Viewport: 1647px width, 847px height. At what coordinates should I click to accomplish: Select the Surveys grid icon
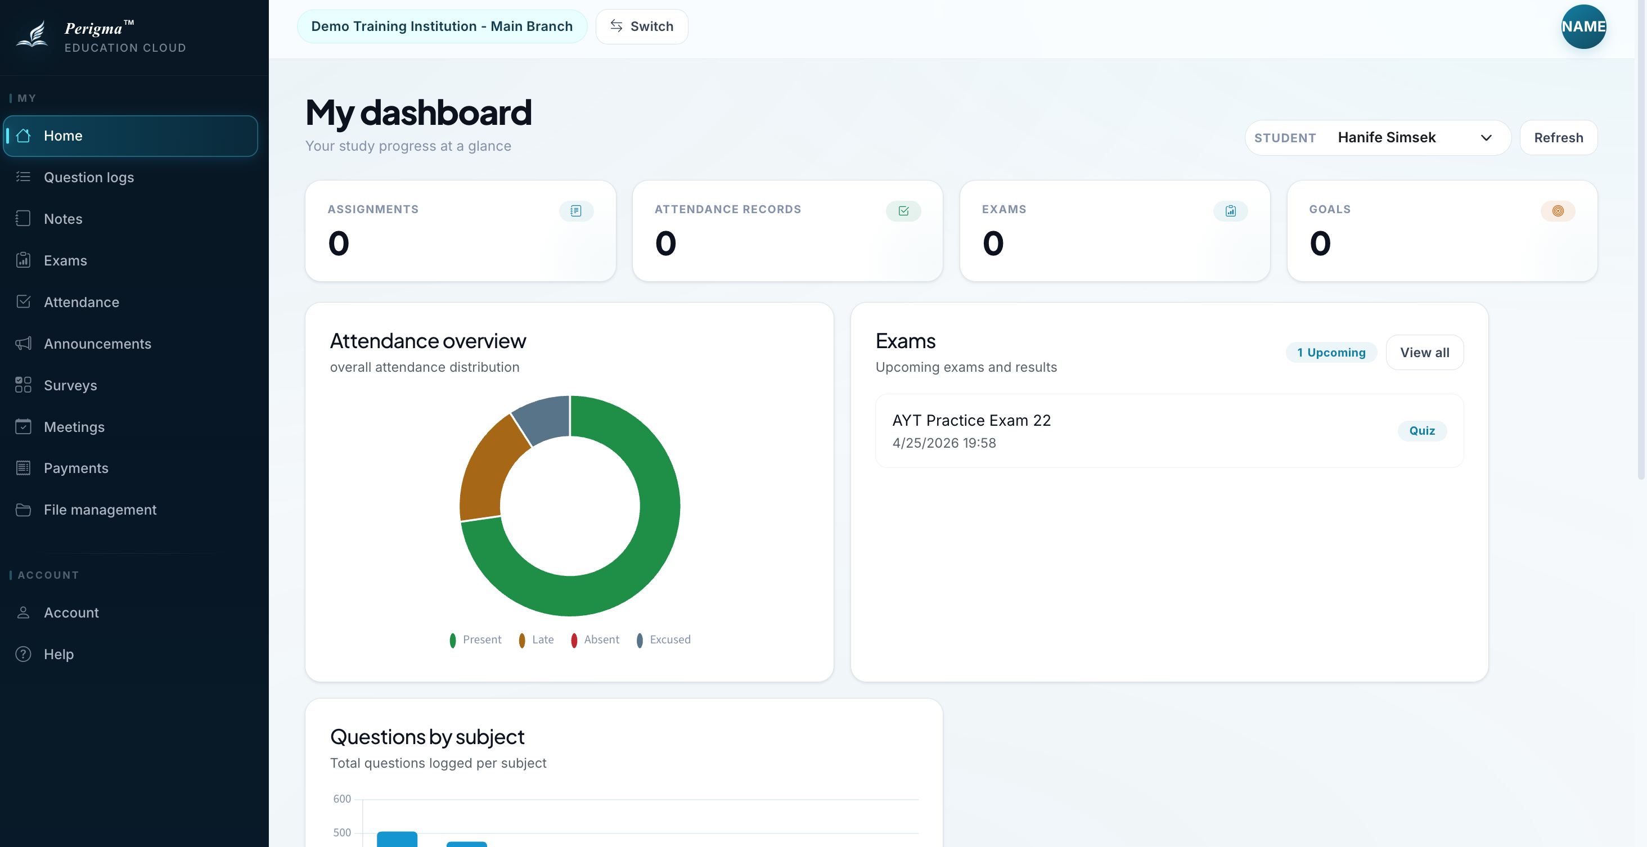click(23, 385)
